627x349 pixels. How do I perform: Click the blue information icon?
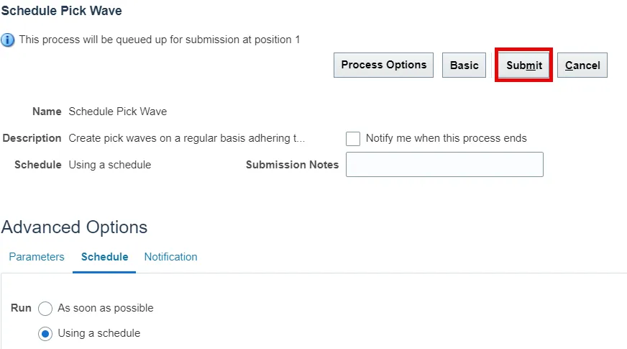click(8, 40)
